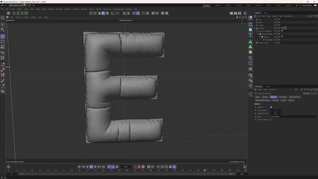Click the coordinate system icon after Z
318x179 pixels.
[x=26, y=13]
